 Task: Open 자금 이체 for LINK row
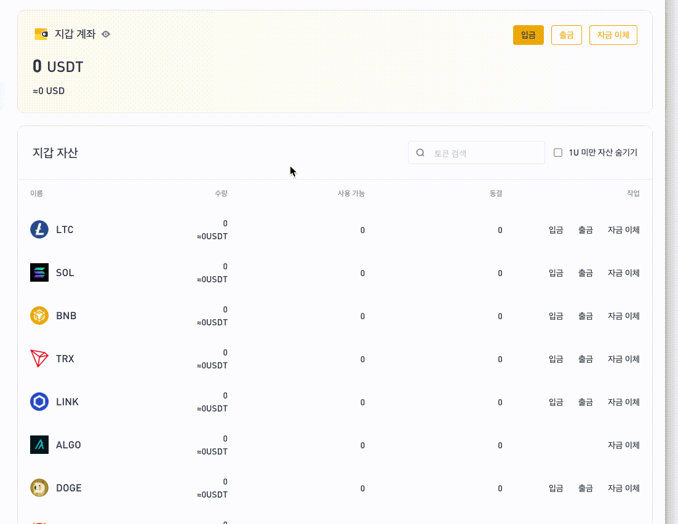pyautogui.click(x=623, y=402)
